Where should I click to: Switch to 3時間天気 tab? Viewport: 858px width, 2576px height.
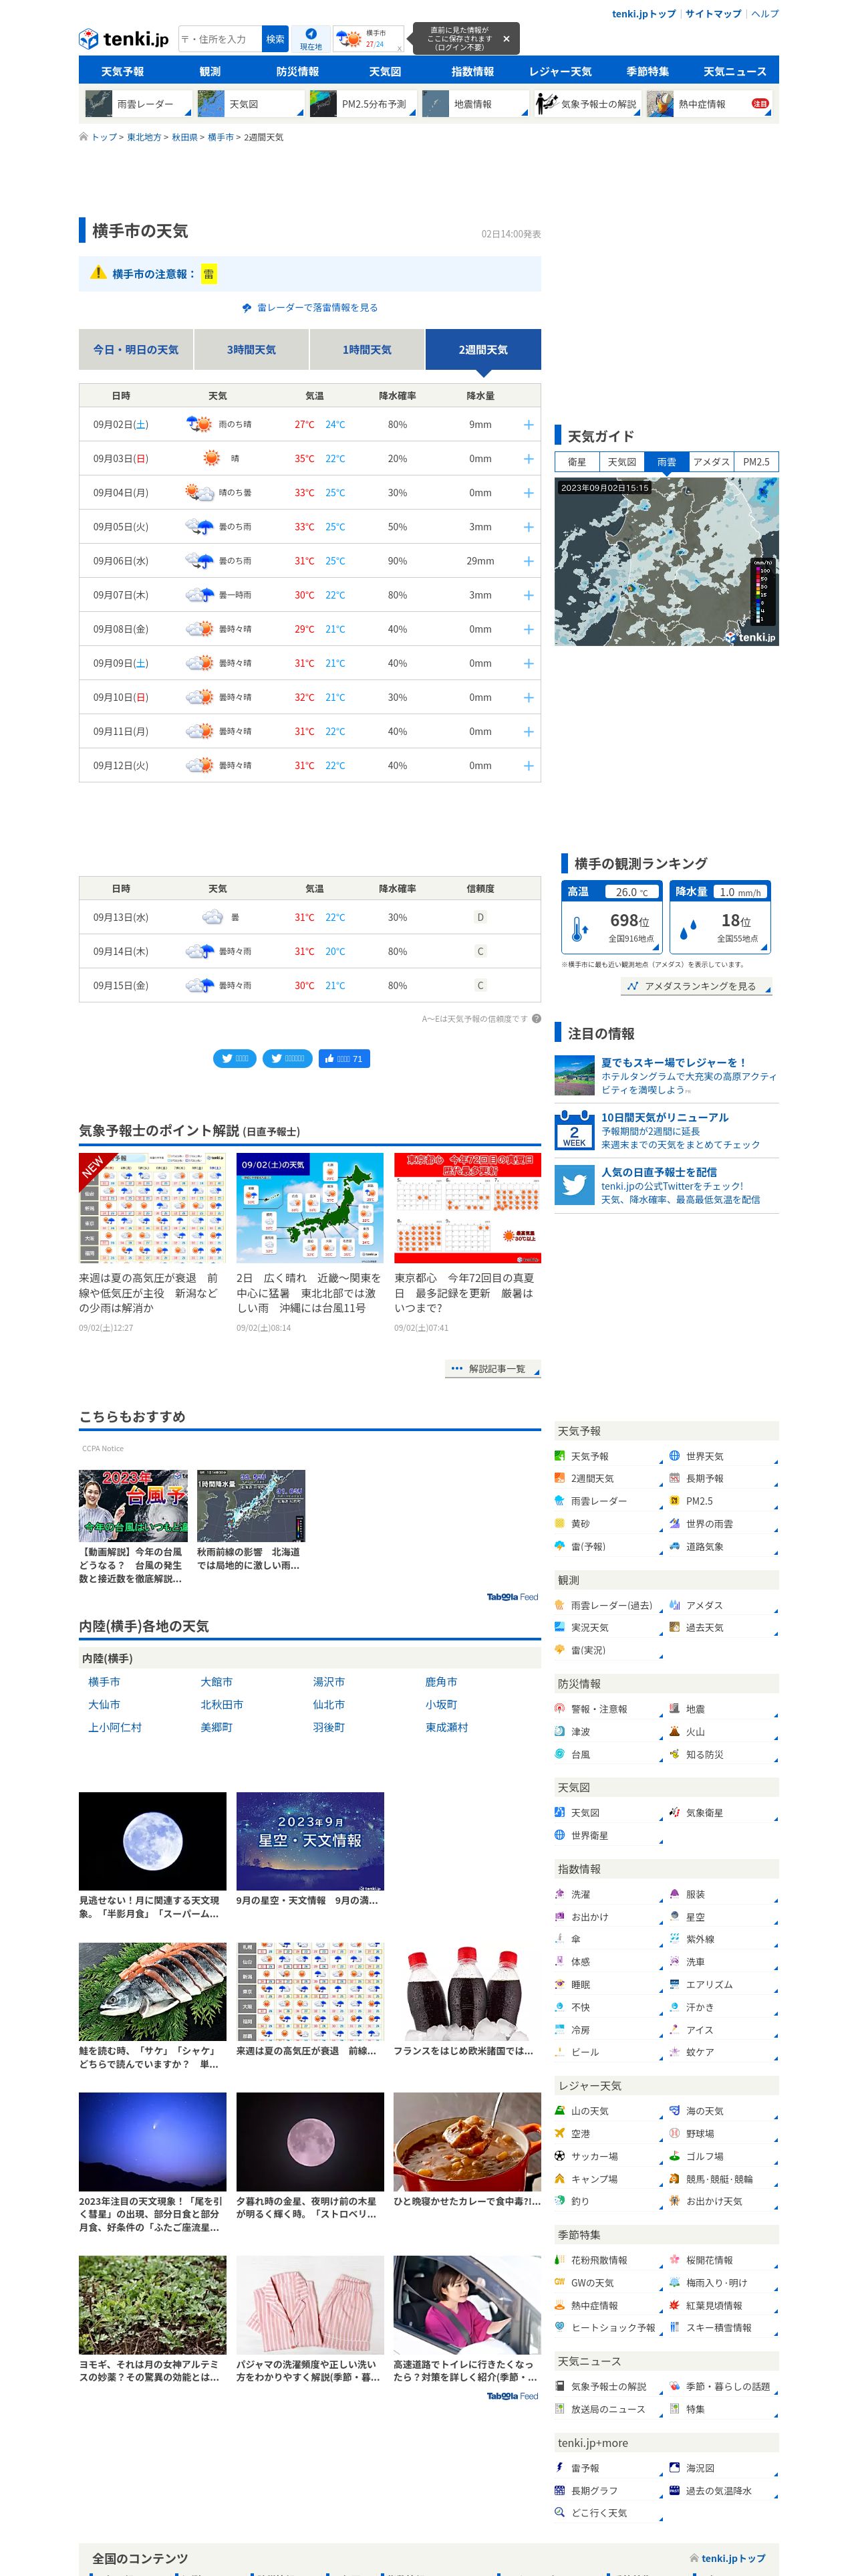pyautogui.click(x=252, y=350)
